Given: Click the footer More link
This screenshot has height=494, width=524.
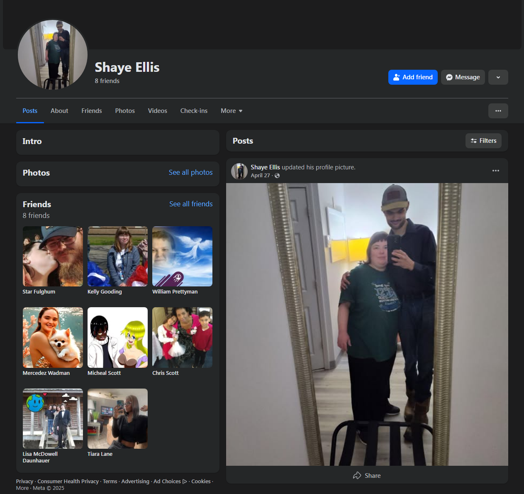Looking at the screenshot, I should [x=22, y=488].
